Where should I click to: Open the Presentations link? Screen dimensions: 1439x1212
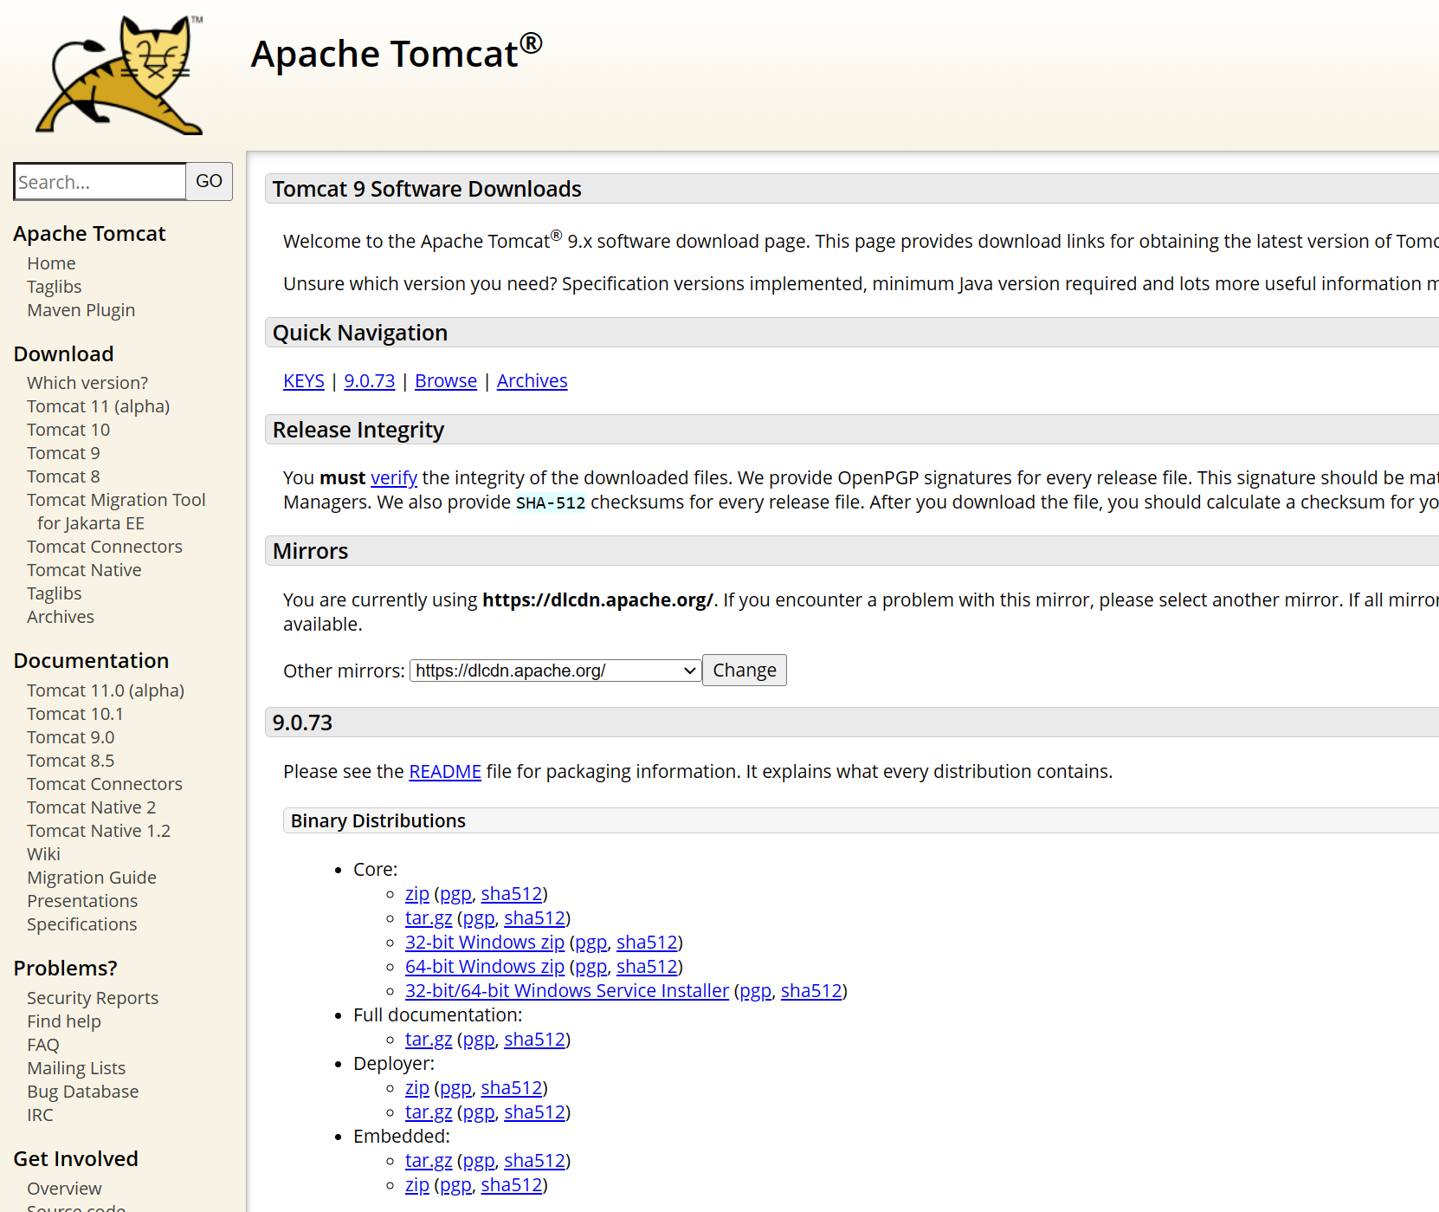tap(82, 901)
